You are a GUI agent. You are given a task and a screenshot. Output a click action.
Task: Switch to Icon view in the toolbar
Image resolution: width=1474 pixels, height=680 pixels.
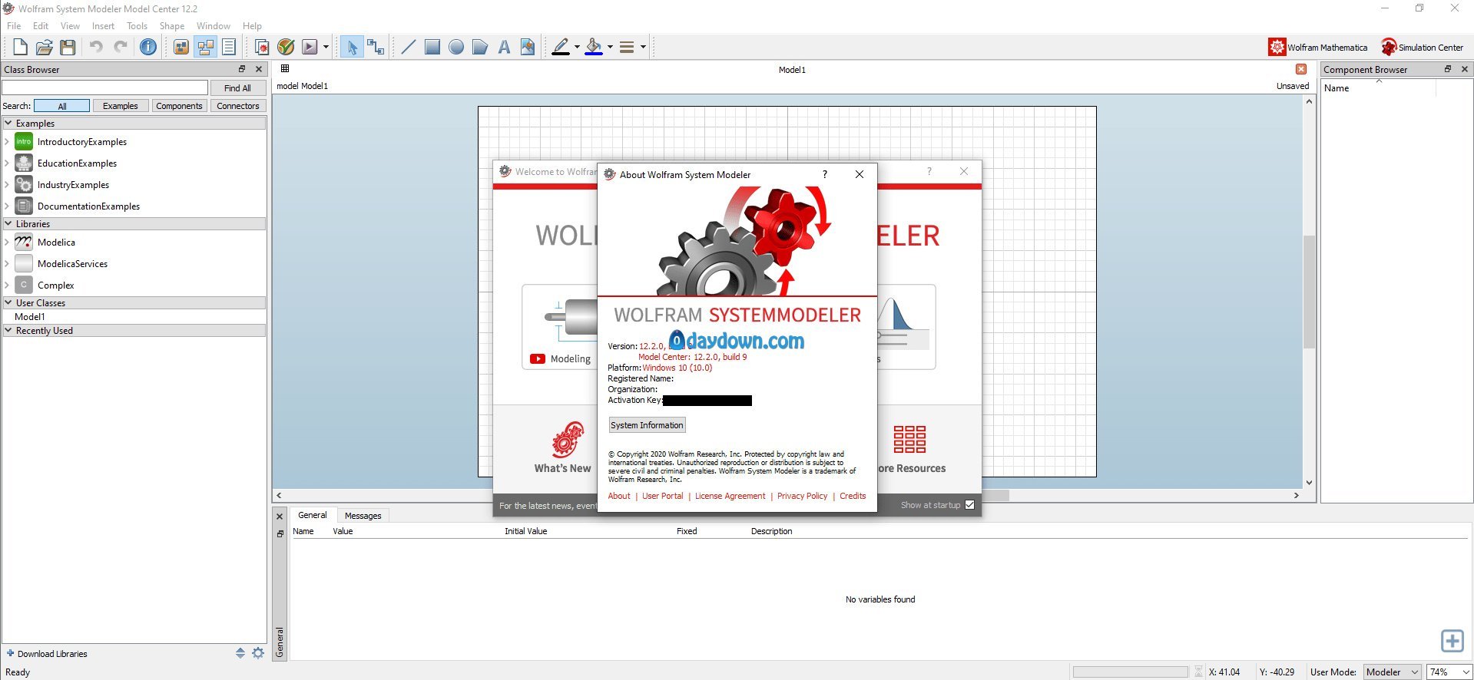point(181,48)
